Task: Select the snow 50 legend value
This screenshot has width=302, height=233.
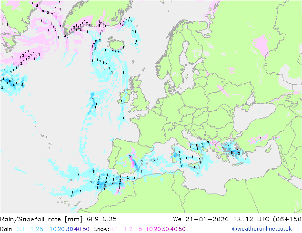Action: pyautogui.click(x=182, y=229)
